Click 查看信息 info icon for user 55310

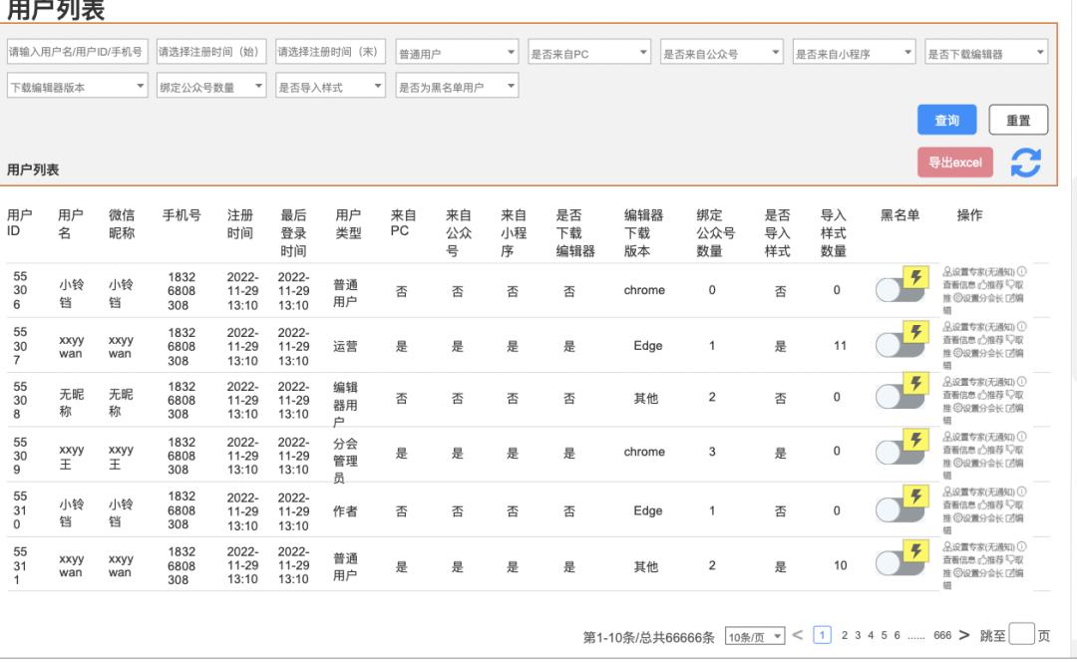coord(1022,491)
